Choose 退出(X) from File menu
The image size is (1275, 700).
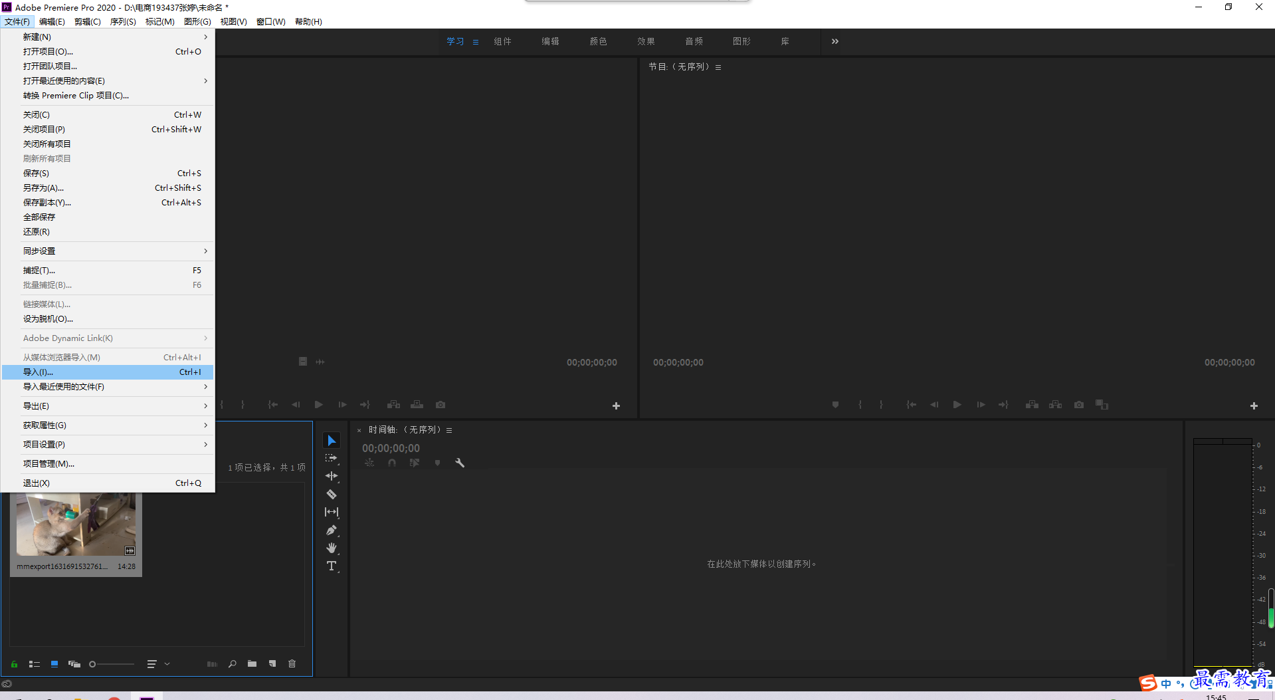click(x=108, y=483)
